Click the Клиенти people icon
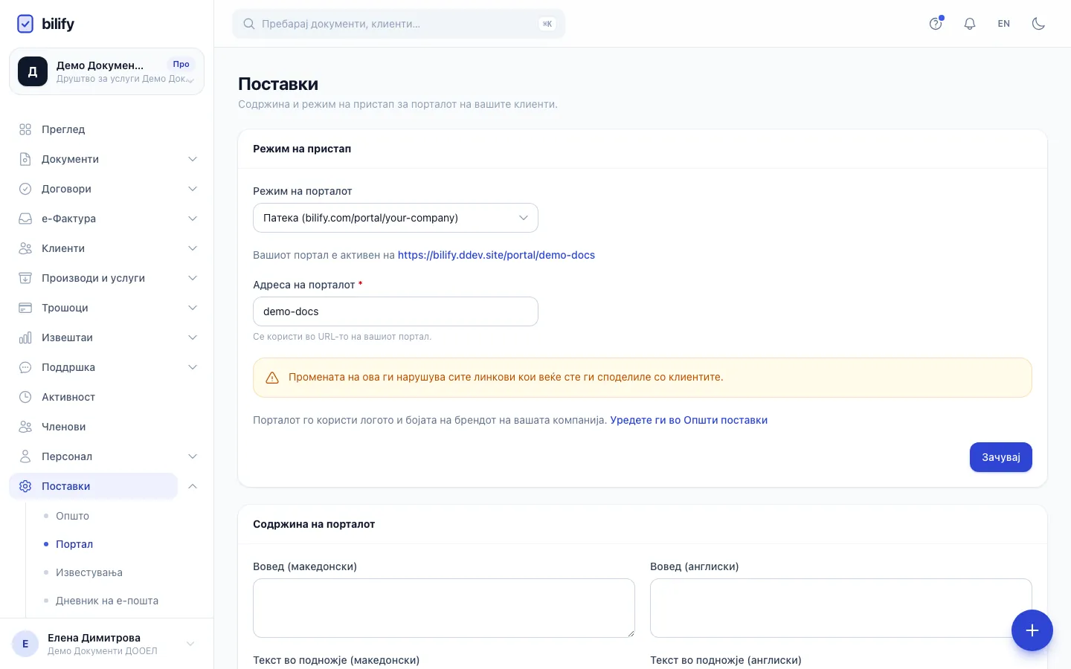 25,248
